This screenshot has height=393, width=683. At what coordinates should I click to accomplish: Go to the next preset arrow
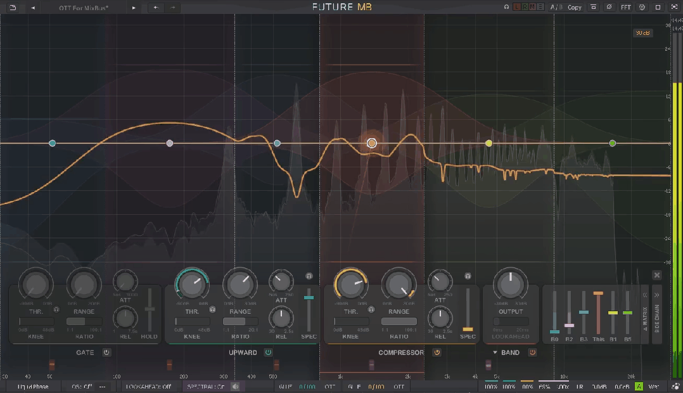coord(134,8)
